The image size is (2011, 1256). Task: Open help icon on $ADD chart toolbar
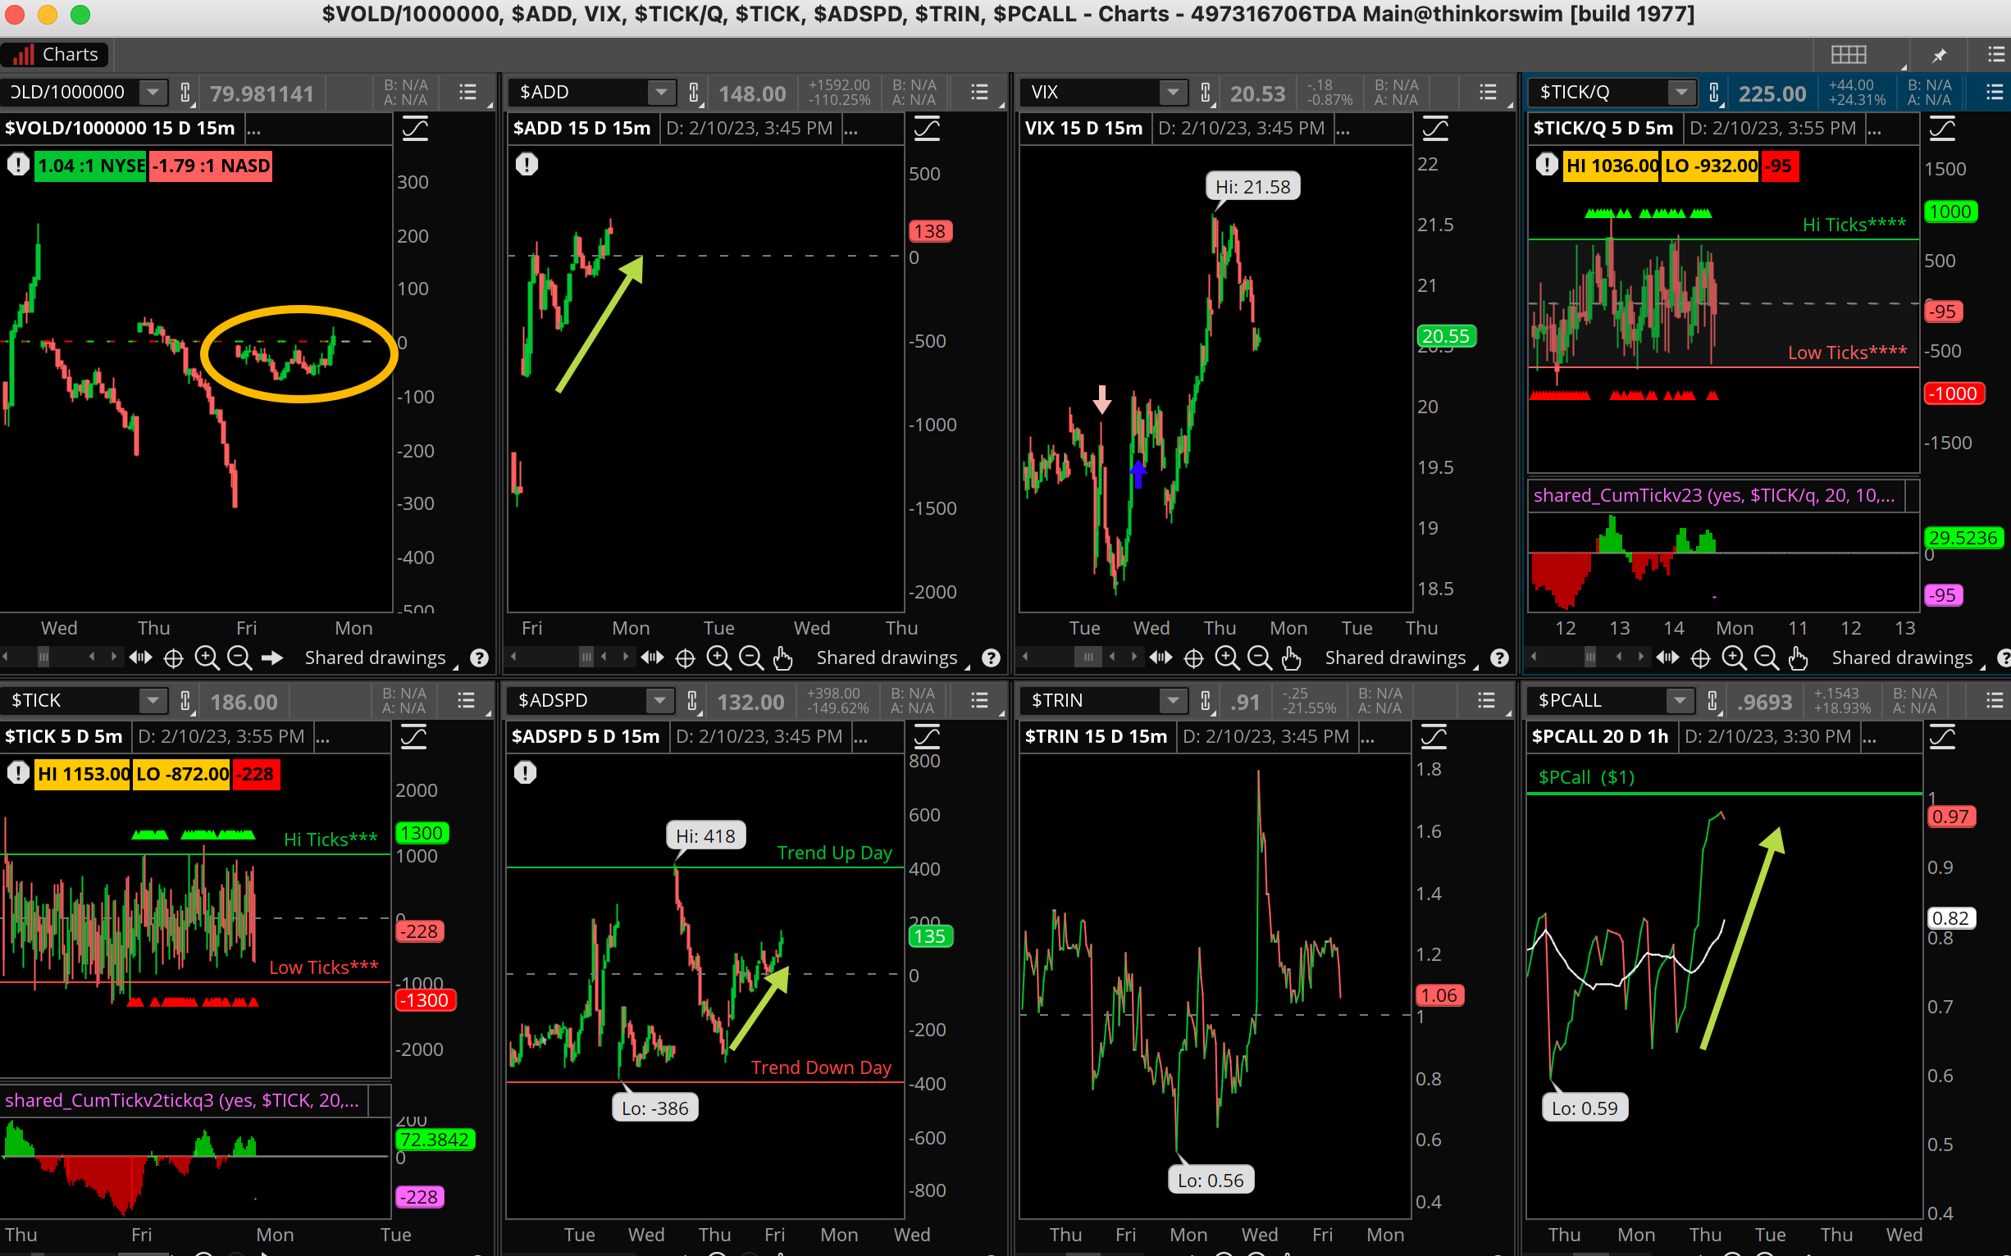(x=991, y=658)
